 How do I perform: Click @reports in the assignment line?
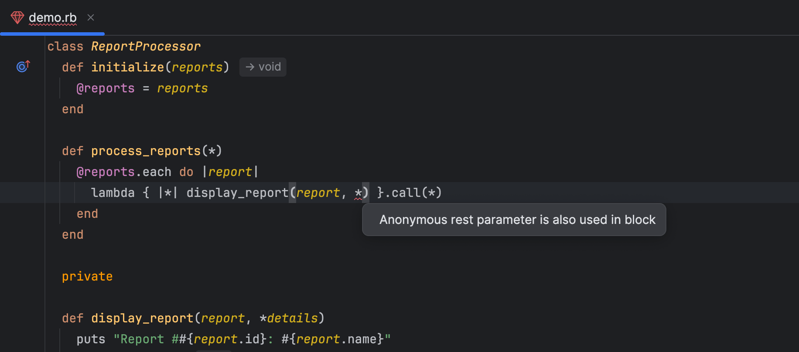106,88
